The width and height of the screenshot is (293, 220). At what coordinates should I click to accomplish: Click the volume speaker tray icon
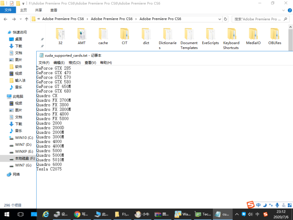[x=250, y=214]
